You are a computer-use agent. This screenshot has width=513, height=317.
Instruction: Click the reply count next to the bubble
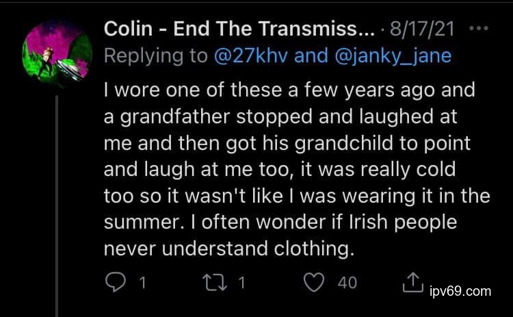[142, 282]
